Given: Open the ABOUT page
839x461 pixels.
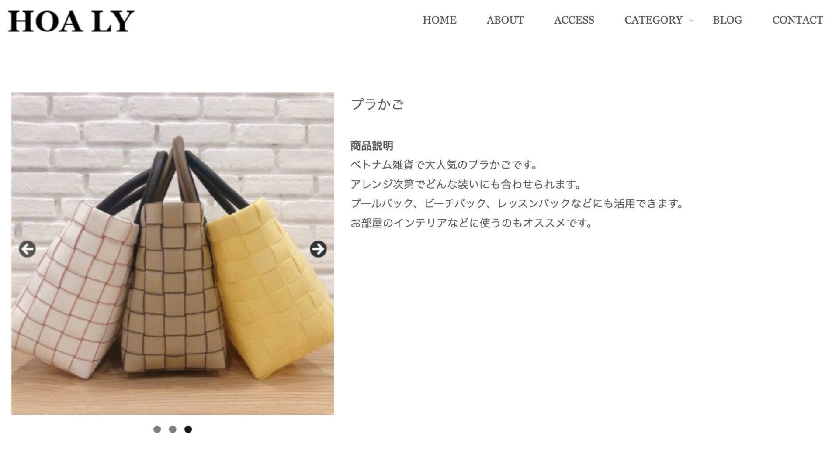Looking at the screenshot, I should pyautogui.click(x=505, y=20).
